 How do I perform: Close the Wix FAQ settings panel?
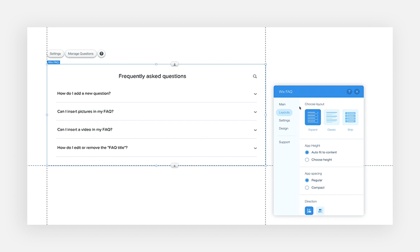click(x=357, y=91)
